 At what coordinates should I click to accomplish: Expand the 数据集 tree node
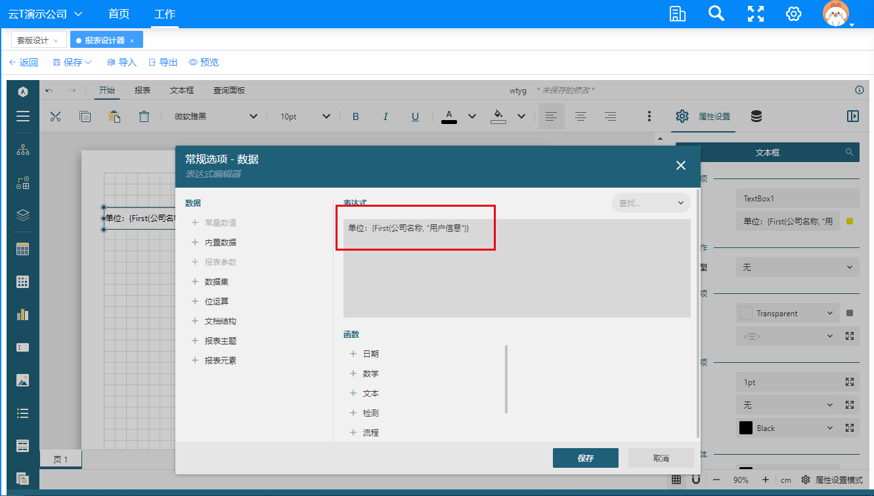point(216,281)
